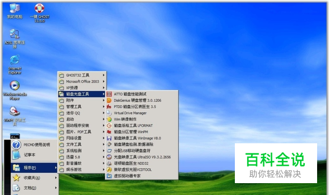
Task: Open Internet Explorer from the desktop
Action: tap(15, 65)
